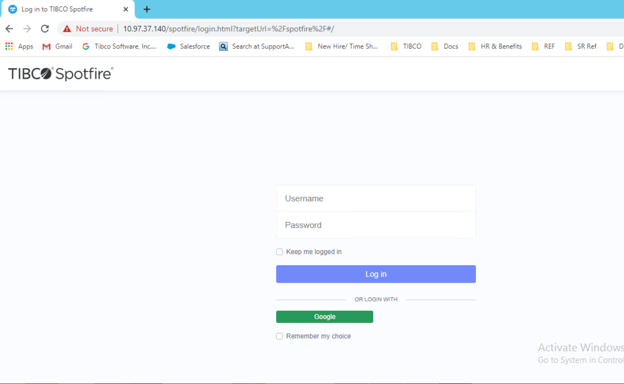Click the Log in button

coord(376,274)
